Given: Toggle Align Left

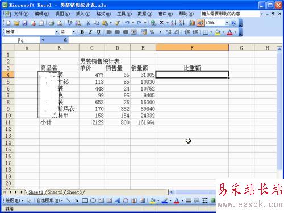Looking at the screenshot, I should tap(109, 32).
